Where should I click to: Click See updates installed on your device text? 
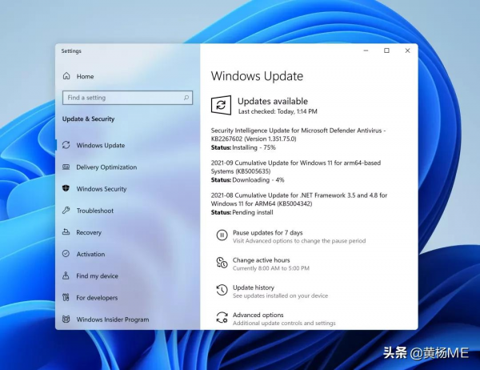280,296
